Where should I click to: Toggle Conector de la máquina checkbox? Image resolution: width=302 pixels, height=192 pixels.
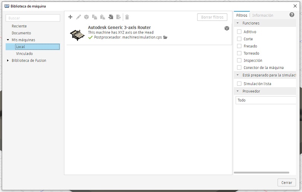[x=239, y=67]
